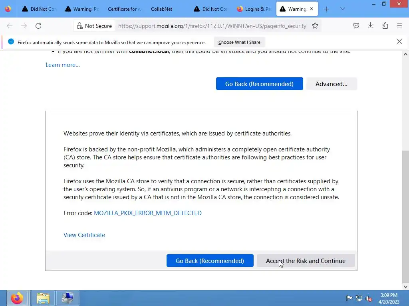The image size is (409, 306).
Task: Open the MOZILLA_PKIX_ERROR_MITM_DETECTED error code link
Action: coord(148,213)
